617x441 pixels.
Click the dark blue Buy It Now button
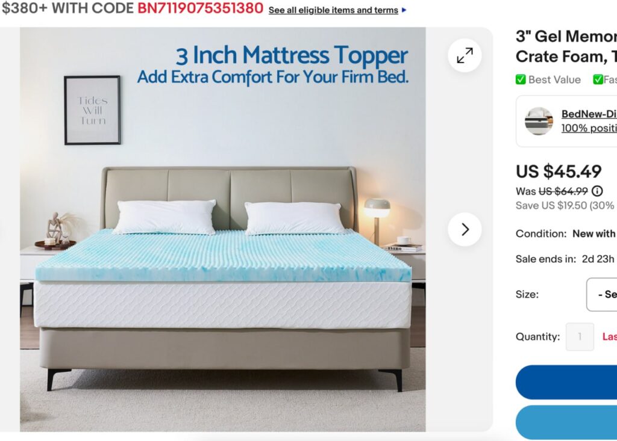point(566,383)
